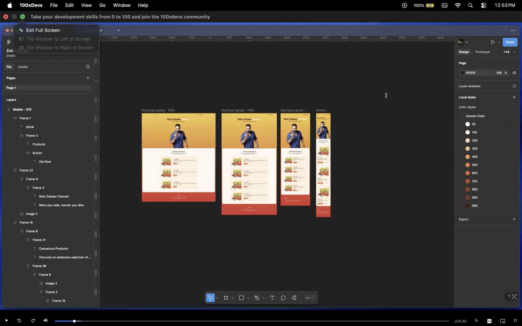Toggle page background visibility eye icon
Screen dimensions: 522x326
(514, 73)
